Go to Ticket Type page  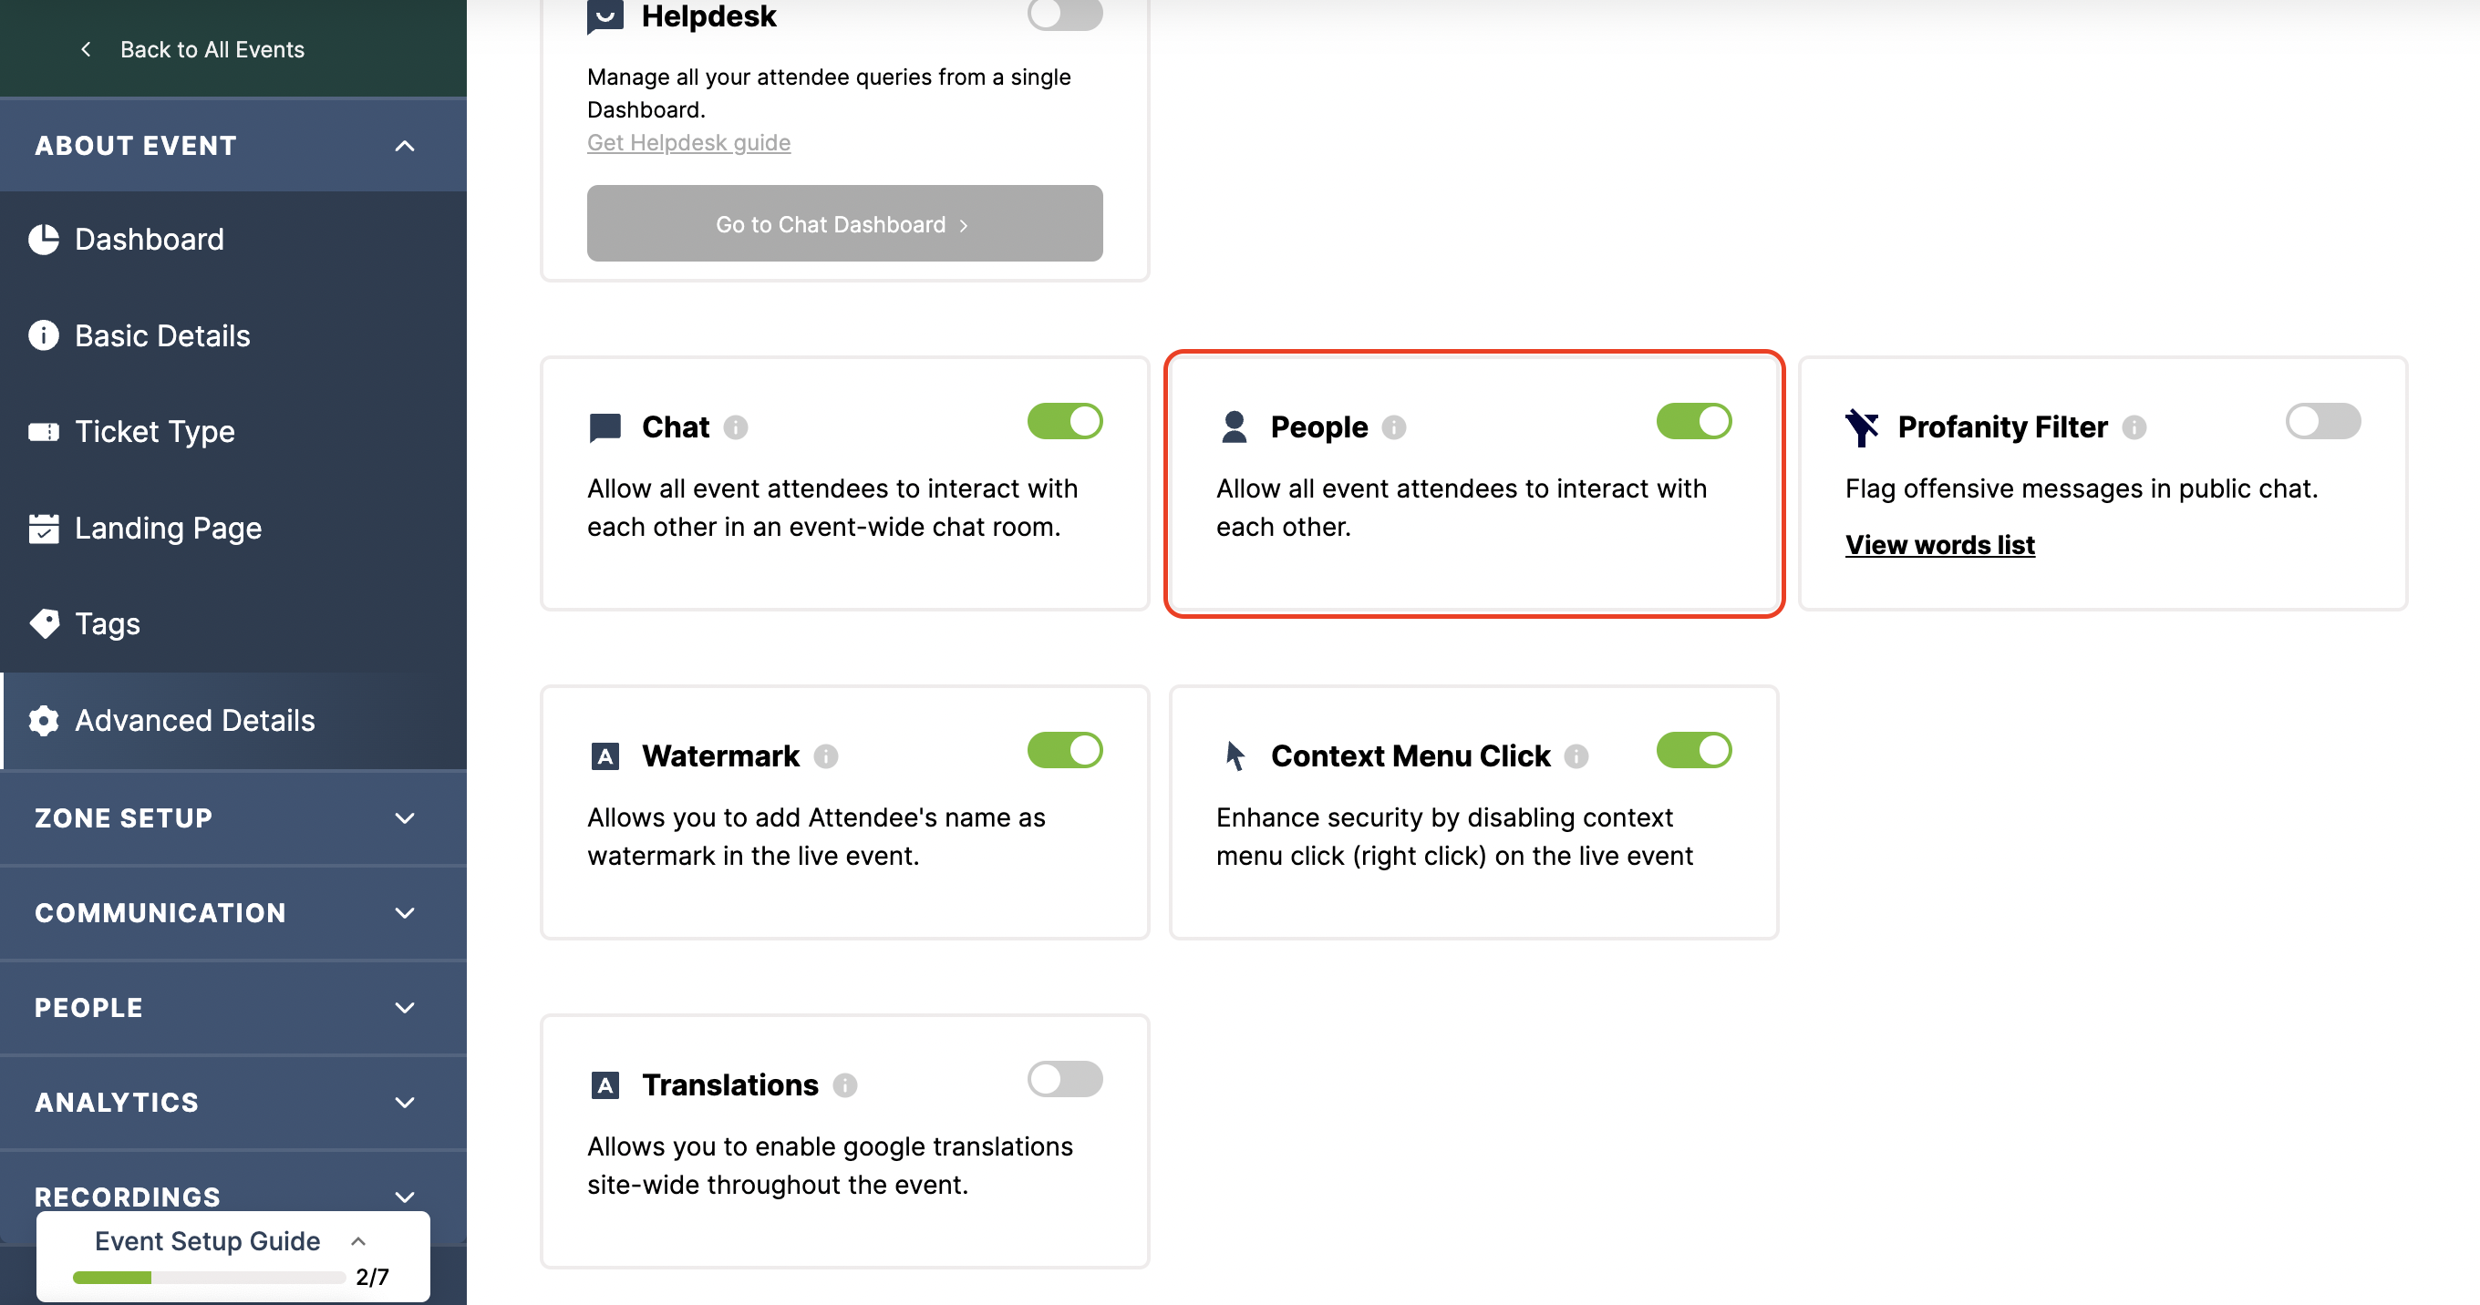point(154,432)
